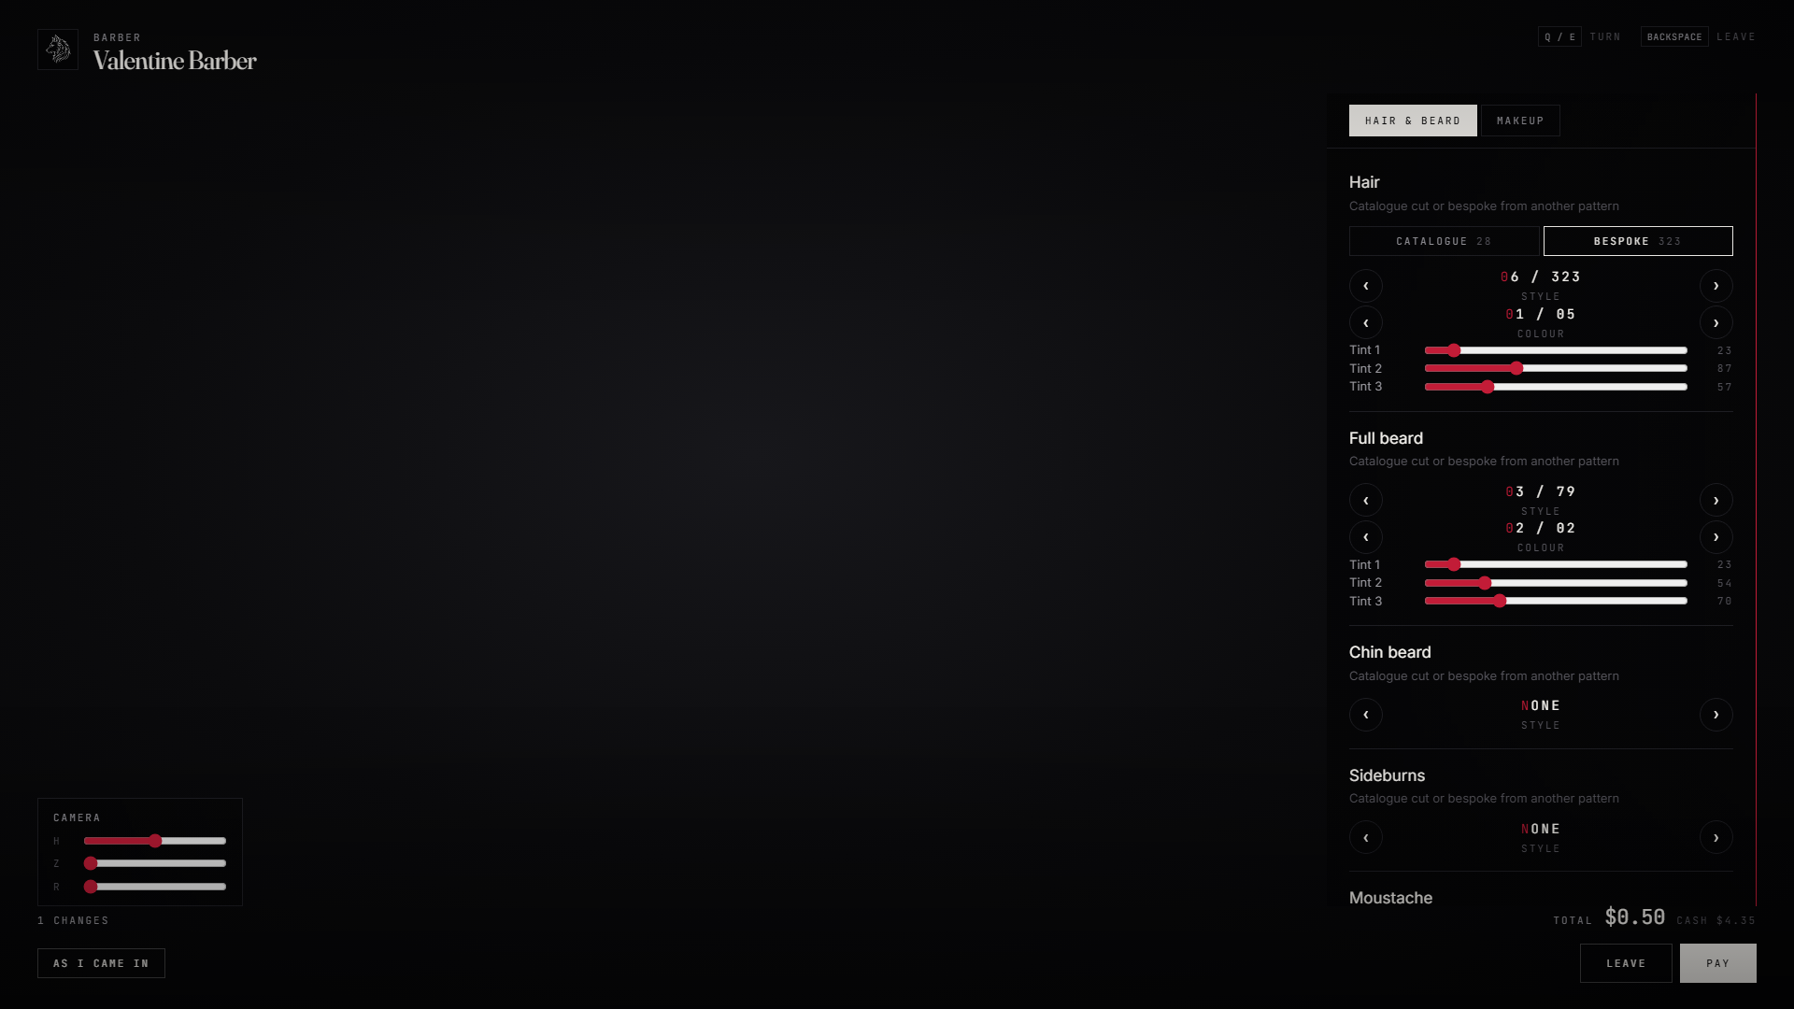Select previous full beard style arrow

[x=1366, y=500]
